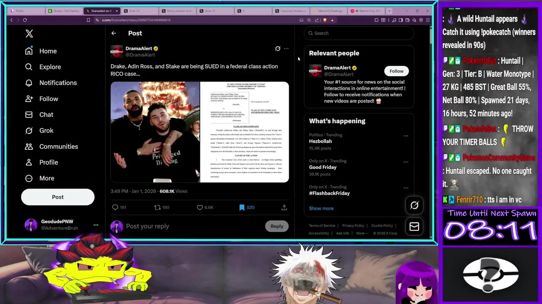This screenshot has height=304, width=542.
Task: Open Communities in the sidebar
Action: coord(51,147)
